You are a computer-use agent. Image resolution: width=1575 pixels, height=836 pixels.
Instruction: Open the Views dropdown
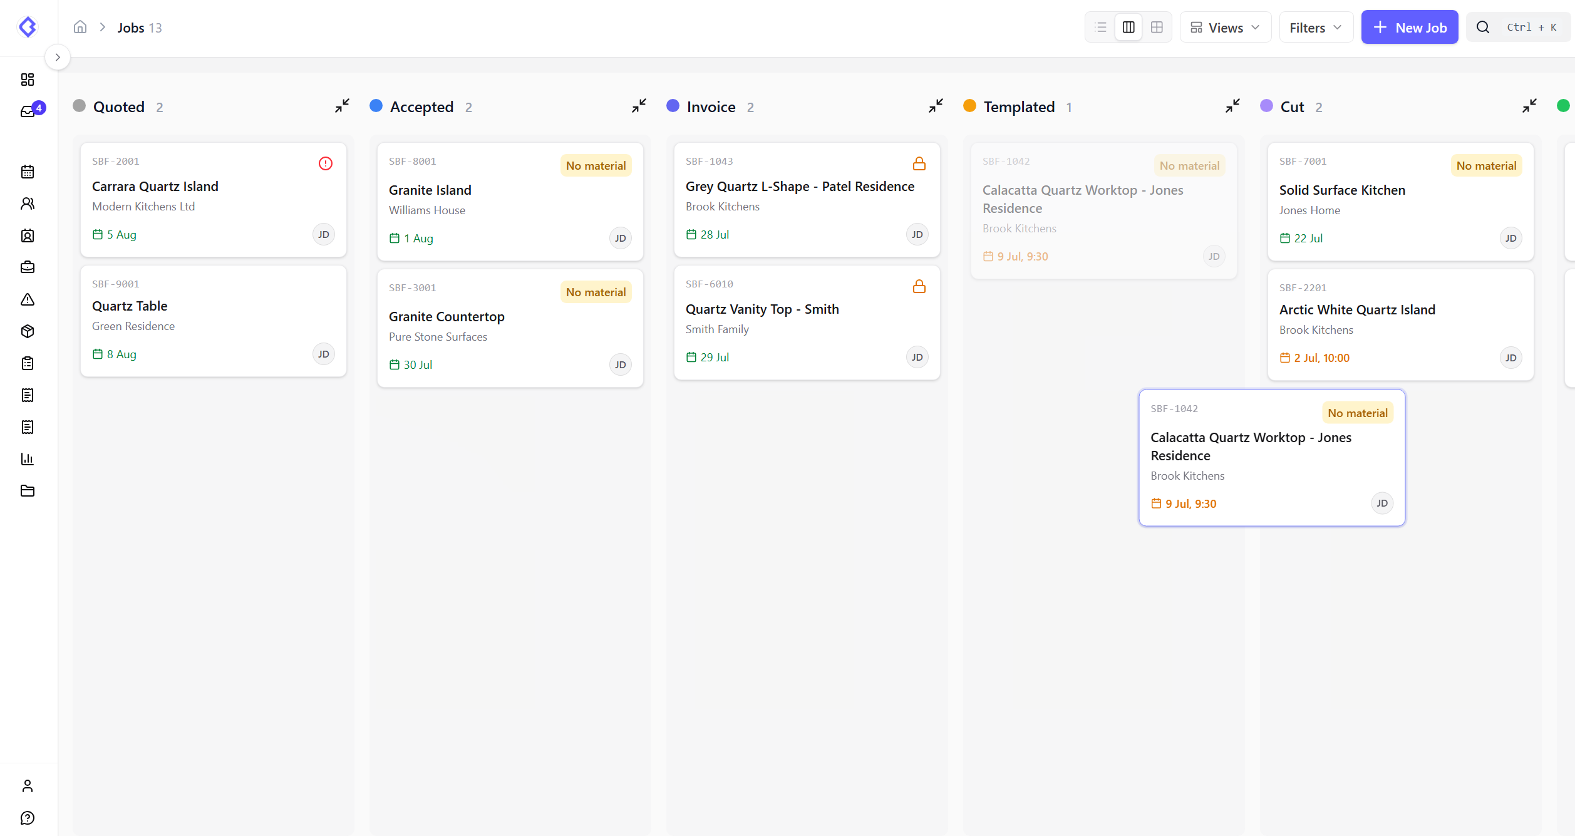click(1226, 28)
